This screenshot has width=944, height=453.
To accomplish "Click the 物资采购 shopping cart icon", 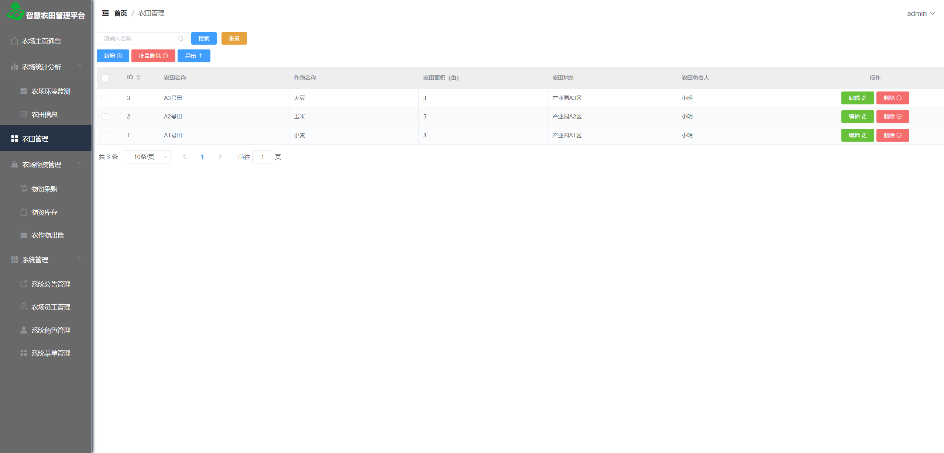I will [24, 189].
